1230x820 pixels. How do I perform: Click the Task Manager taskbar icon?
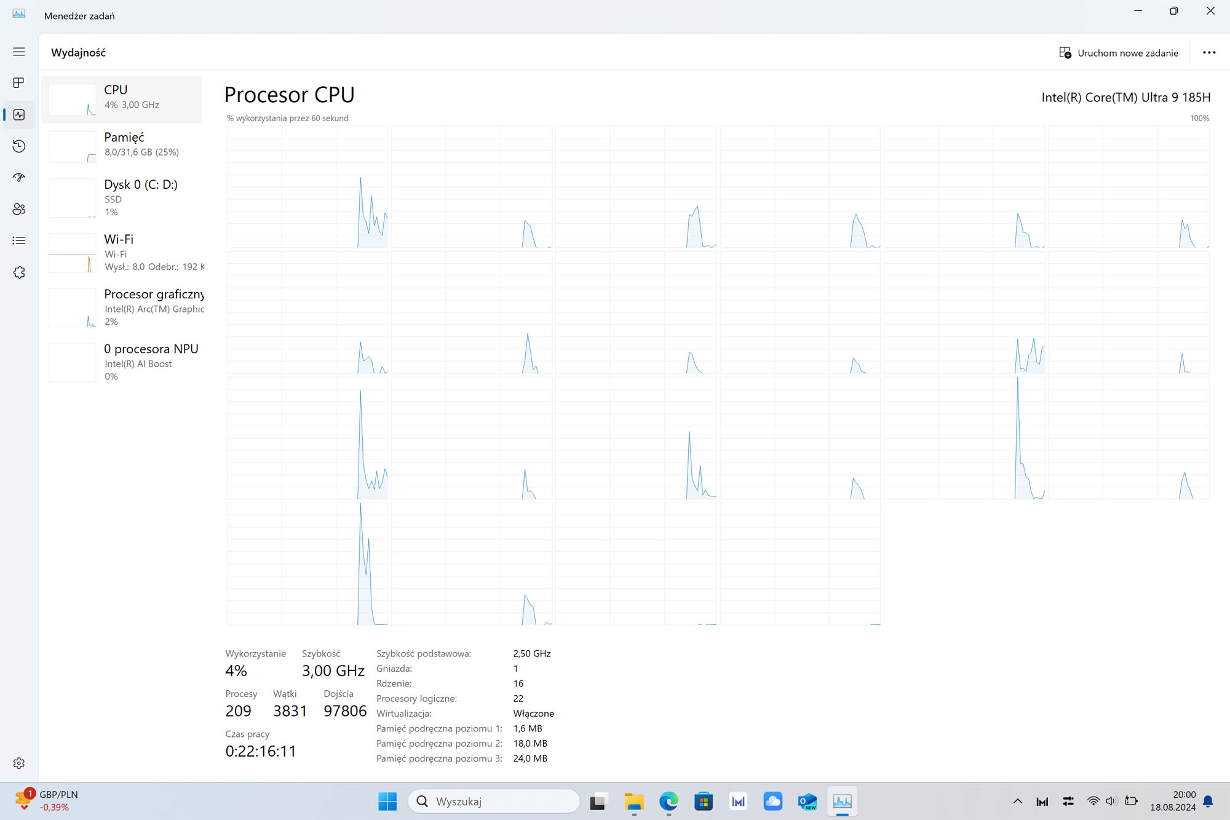[x=843, y=801]
